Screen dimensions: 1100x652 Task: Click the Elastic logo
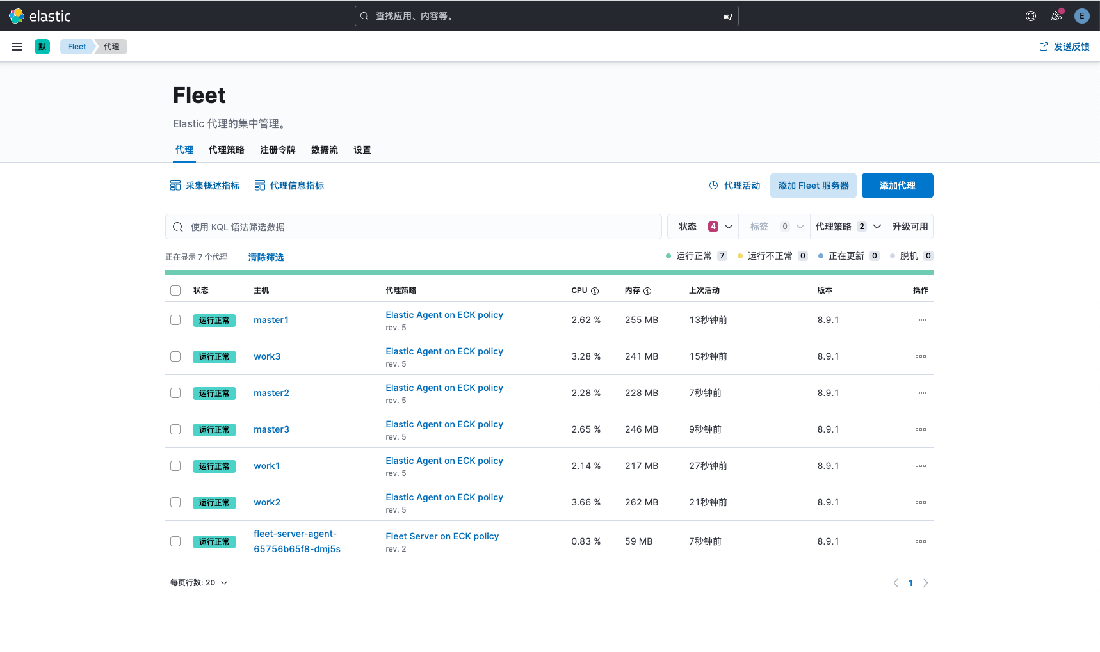click(x=40, y=16)
